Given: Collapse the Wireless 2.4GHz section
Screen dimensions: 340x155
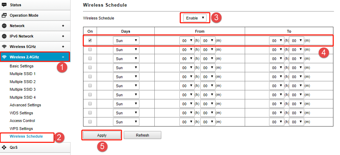Looking at the screenshot, I should [63, 57].
